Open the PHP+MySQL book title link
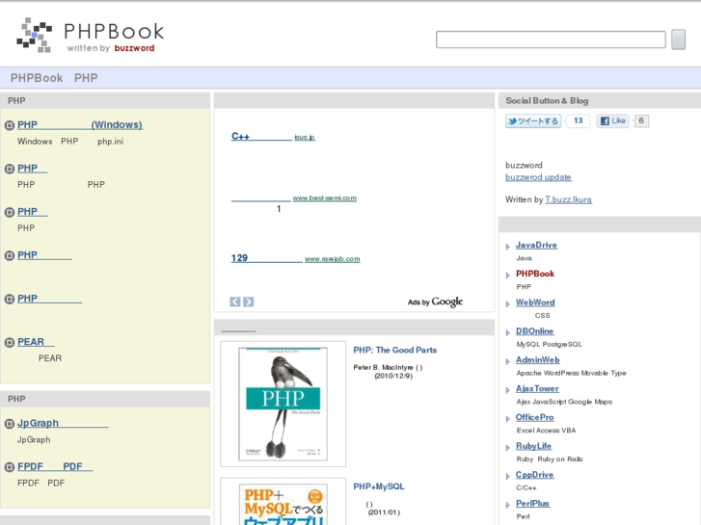Image resolution: width=701 pixels, height=525 pixels. (x=379, y=486)
